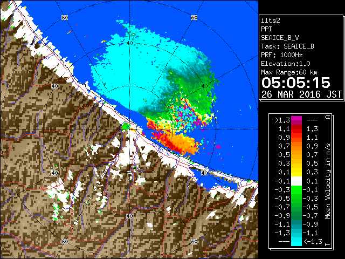
Task: Click the "40" range label north of radar center
Action: [x=129, y=43]
